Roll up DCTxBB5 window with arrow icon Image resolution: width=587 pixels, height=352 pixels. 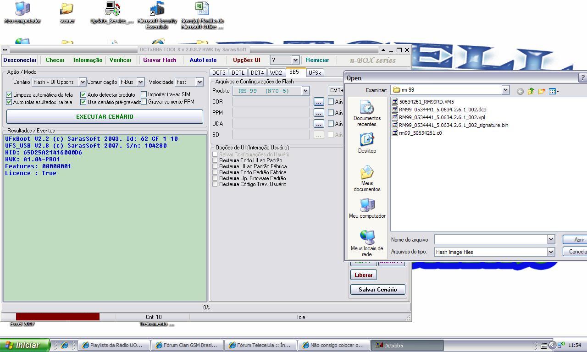click(x=383, y=50)
